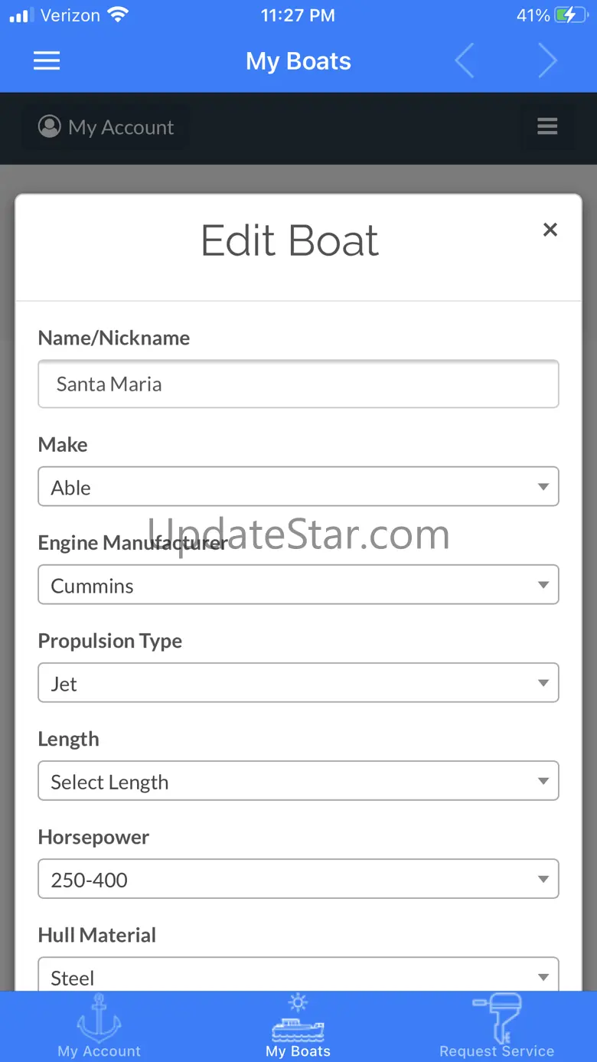Screen dimensions: 597x1062
Task: Open the Horsepower 250-400 dropdown
Action: [298, 879]
